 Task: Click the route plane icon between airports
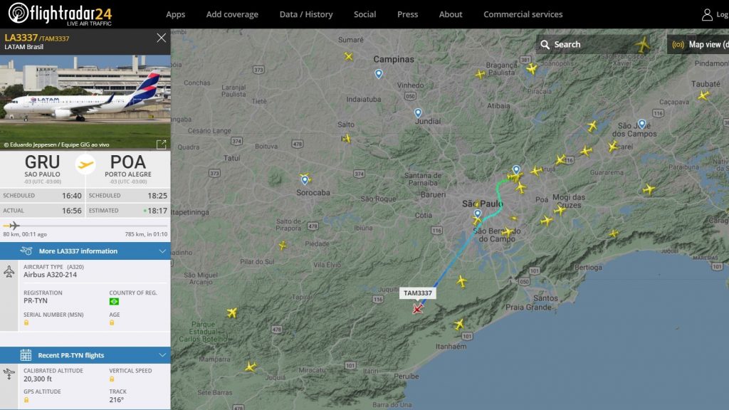click(x=85, y=164)
